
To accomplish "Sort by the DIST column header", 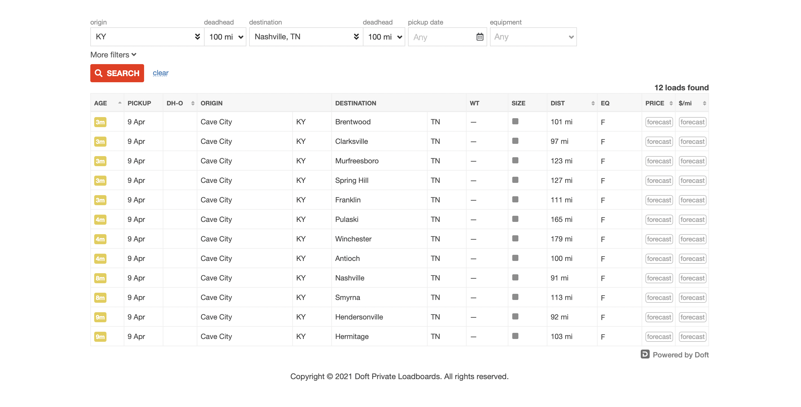I will click(572, 103).
